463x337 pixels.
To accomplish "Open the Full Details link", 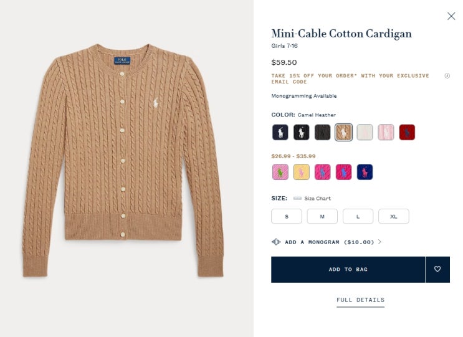I will tap(360, 300).
